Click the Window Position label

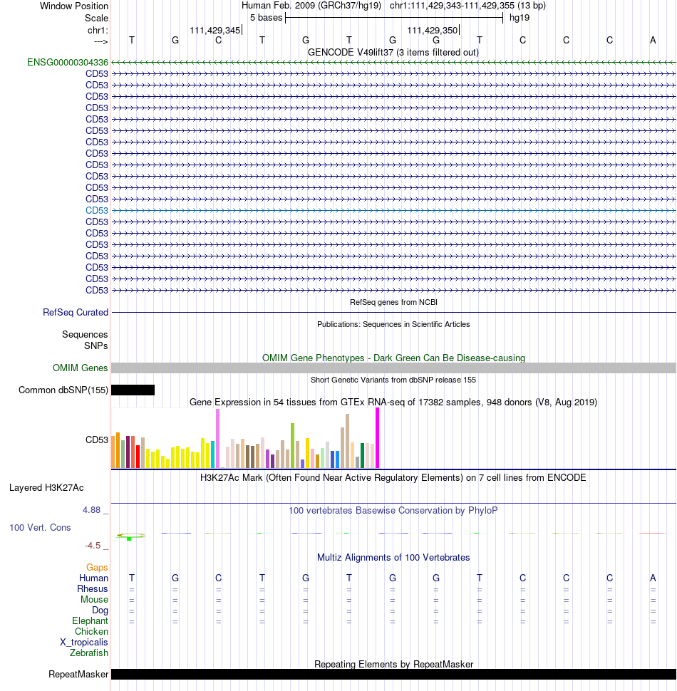point(74,6)
